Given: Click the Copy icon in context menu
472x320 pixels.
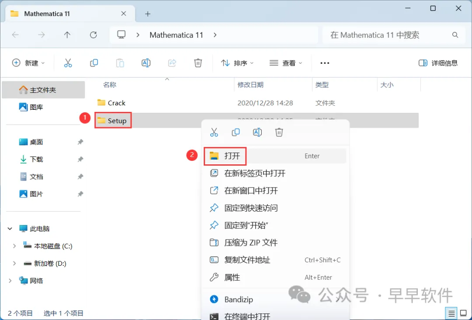Looking at the screenshot, I should (236, 132).
